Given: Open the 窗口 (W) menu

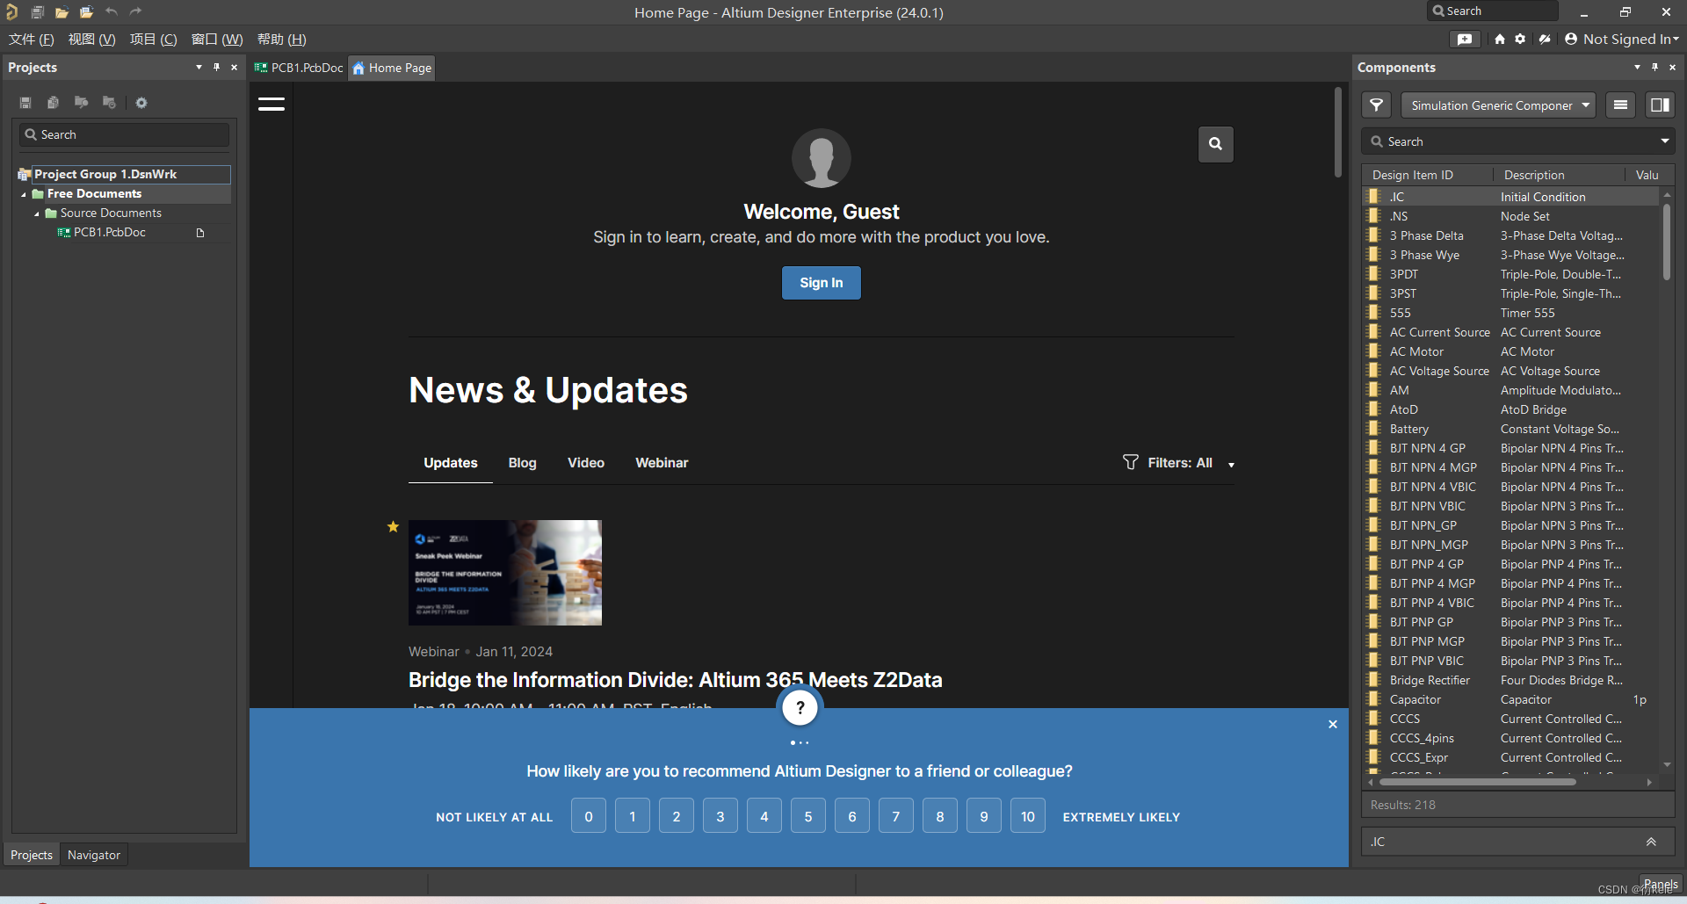Looking at the screenshot, I should pos(217,40).
